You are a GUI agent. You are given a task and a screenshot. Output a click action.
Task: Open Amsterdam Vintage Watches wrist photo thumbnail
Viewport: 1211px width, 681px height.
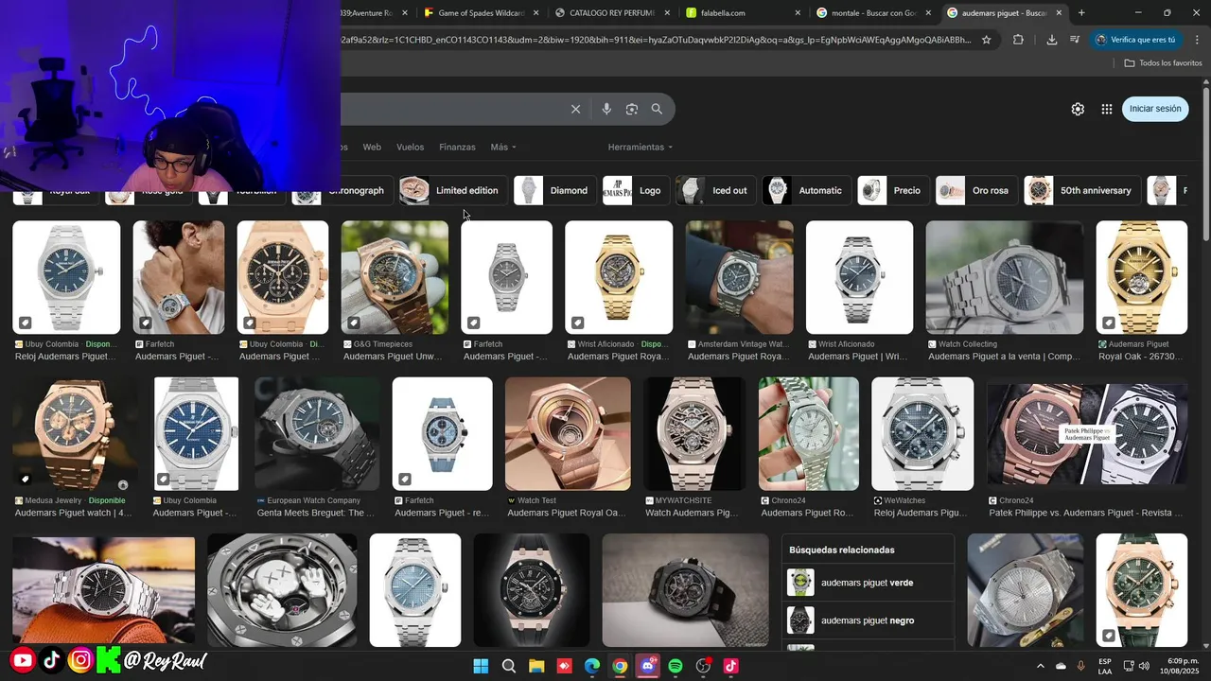point(740,277)
